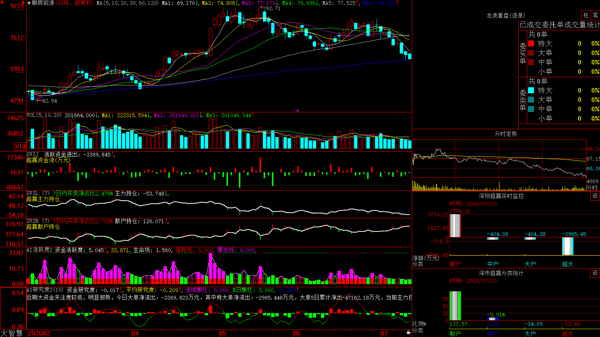Select the teal 大单 sell-order swatch
Viewport: 600px width, 337px height.
click(x=531, y=100)
